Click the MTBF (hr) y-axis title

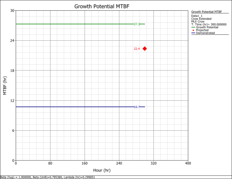pos(5,85)
